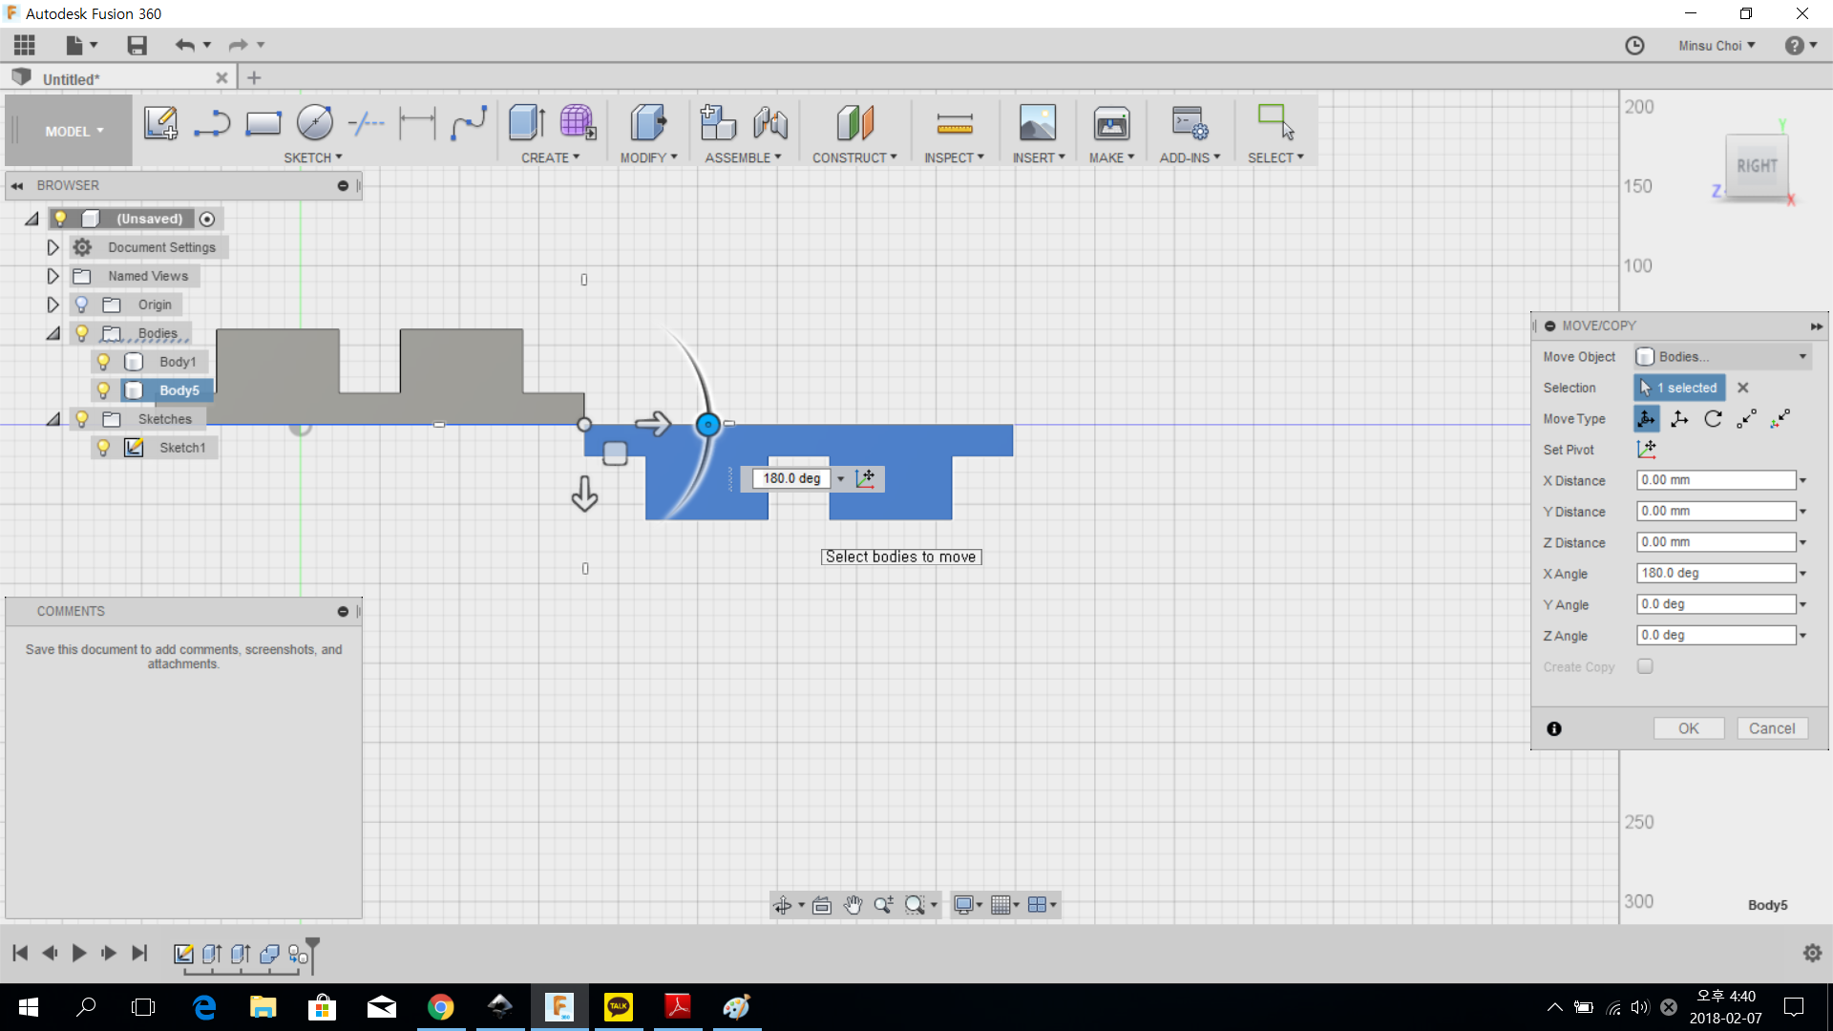
Task: Click the Look At tool in navigation bar
Action: [x=821, y=905]
